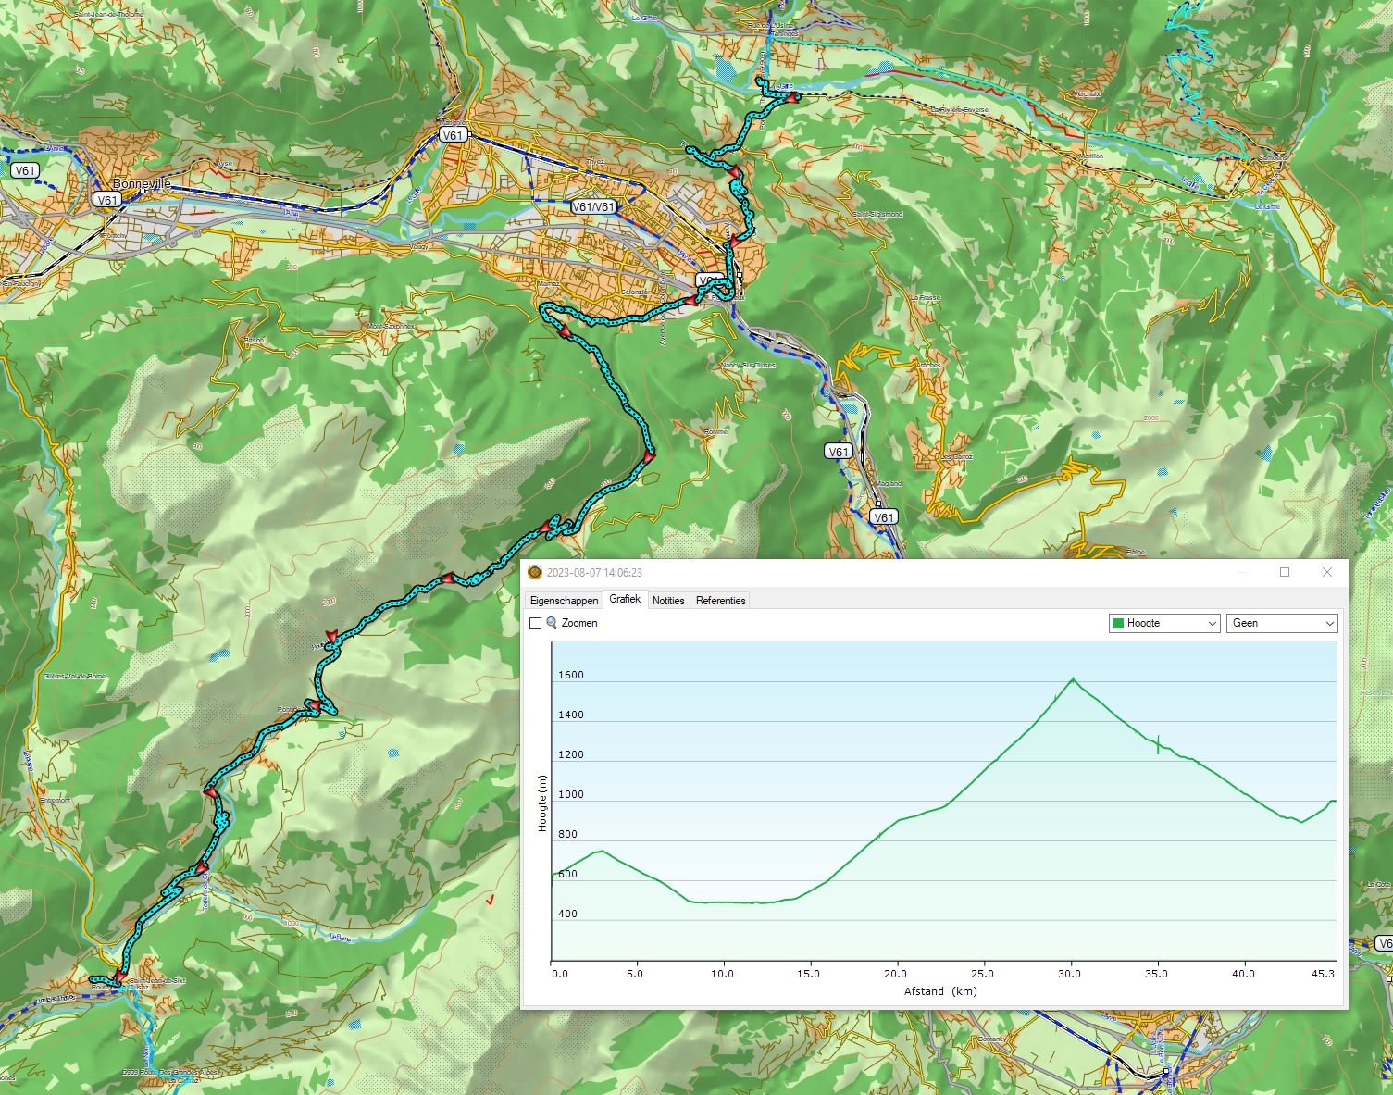
Task: Click the V61/V61 route shield on map
Action: (593, 206)
